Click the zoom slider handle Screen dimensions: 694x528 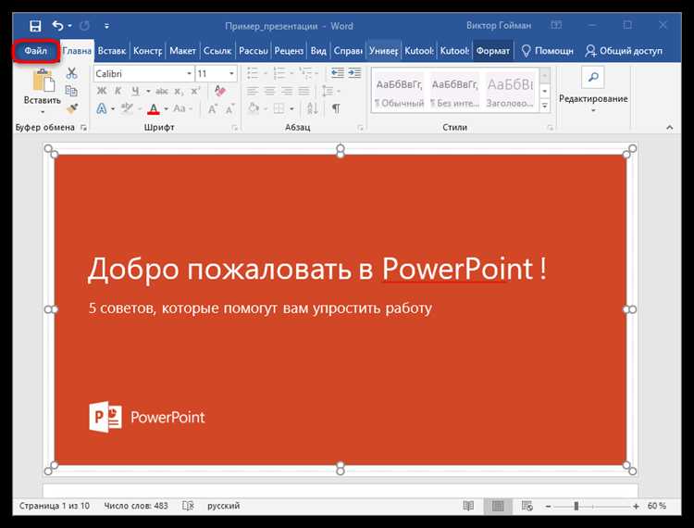pyautogui.click(x=576, y=506)
